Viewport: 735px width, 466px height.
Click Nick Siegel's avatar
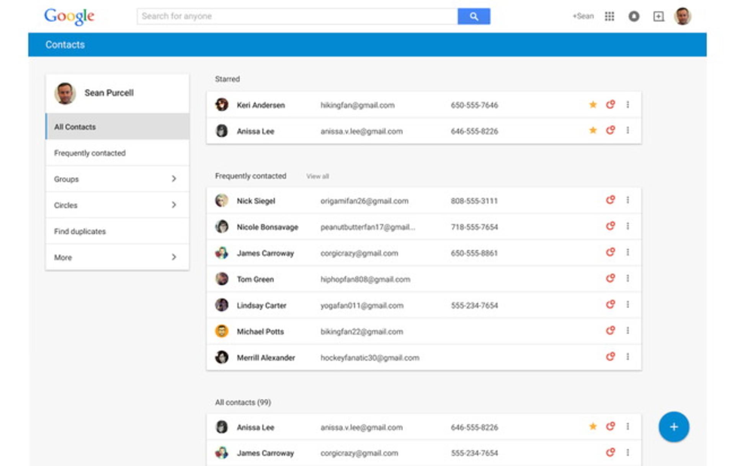pos(222,200)
